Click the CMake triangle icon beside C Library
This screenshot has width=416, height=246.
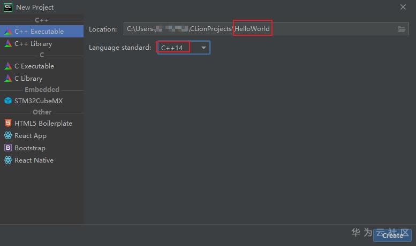pos(8,79)
